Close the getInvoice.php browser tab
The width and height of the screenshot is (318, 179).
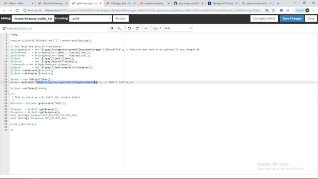click(100, 3)
